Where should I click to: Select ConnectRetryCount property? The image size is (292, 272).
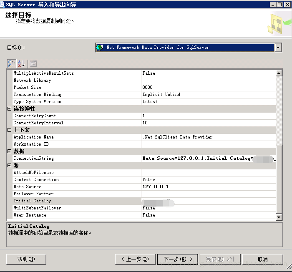click(x=77, y=116)
